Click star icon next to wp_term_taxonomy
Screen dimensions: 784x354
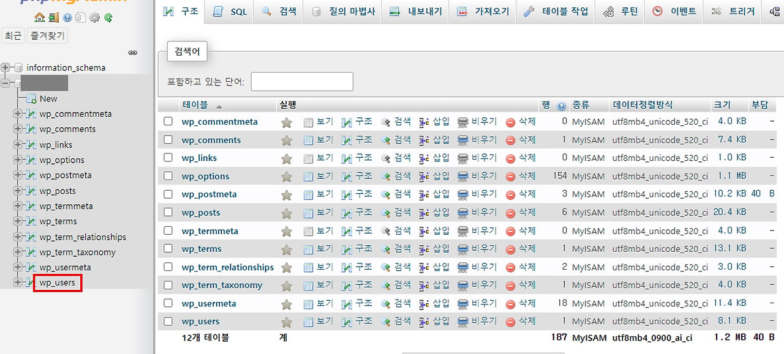coord(286,286)
